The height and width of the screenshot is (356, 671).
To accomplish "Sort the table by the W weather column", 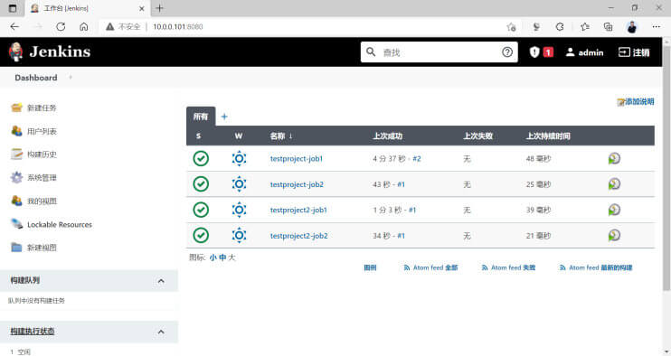I will [239, 136].
